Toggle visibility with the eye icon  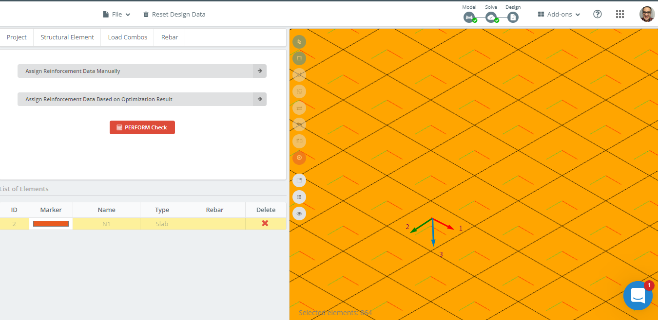click(299, 213)
